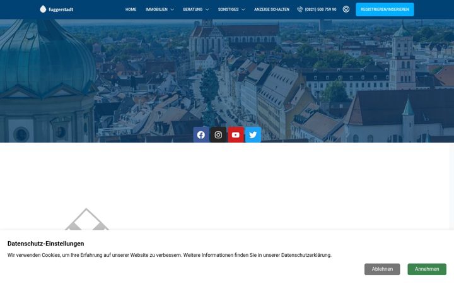Open the fuggerstadt logo homepage link
Screen dimensions: 454x284
coord(57,9)
